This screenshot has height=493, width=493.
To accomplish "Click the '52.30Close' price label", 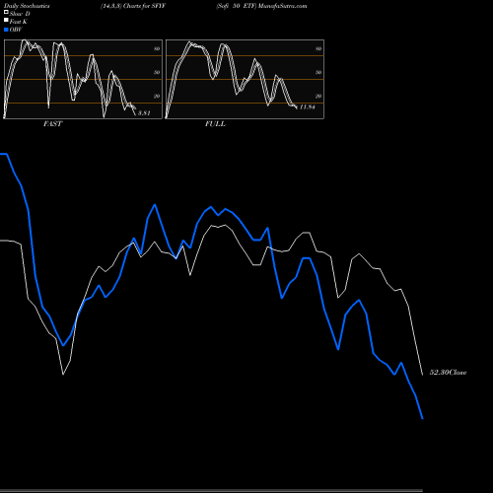I will 449,373.
